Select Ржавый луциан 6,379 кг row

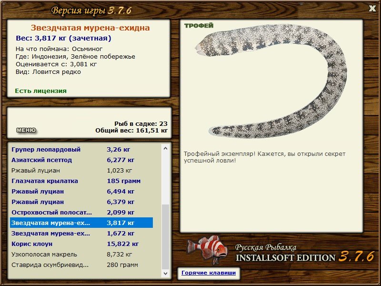[81, 202]
